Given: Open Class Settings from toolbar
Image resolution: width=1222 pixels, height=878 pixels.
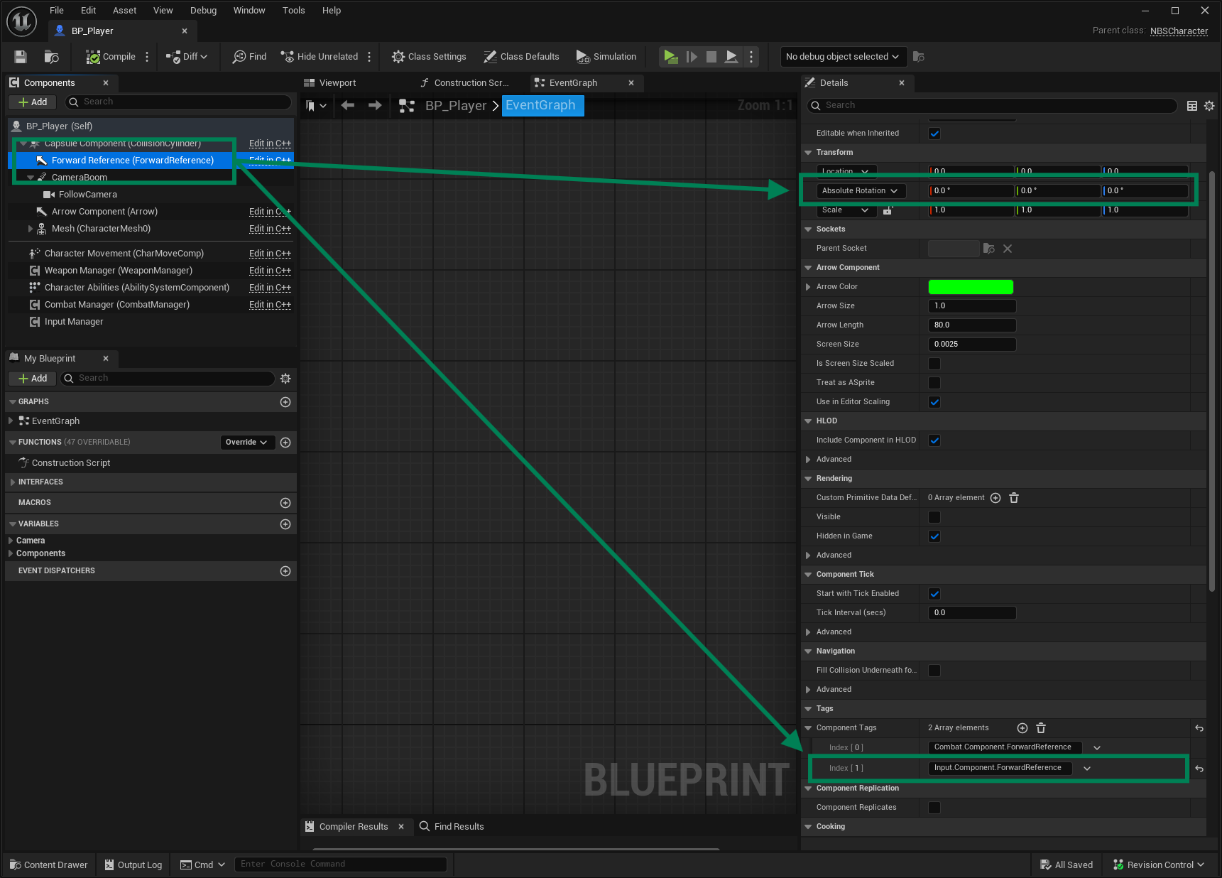Looking at the screenshot, I should click(x=429, y=57).
